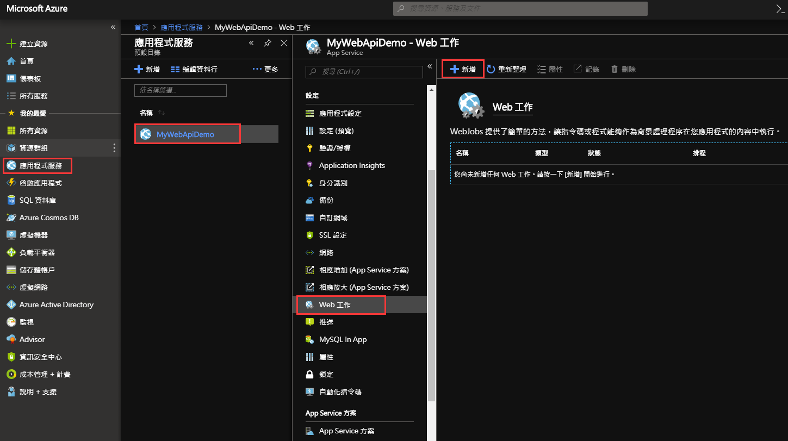Image resolution: width=788 pixels, height=441 pixels.
Task: Click 新增 button in Web 工作 toolbar
Action: [463, 69]
